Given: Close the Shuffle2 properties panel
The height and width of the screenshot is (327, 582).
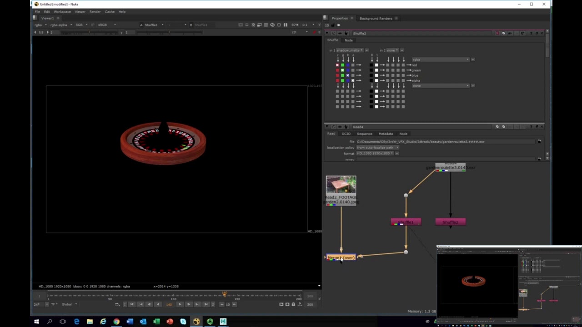Looking at the screenshot, I should tap(542, 33).
